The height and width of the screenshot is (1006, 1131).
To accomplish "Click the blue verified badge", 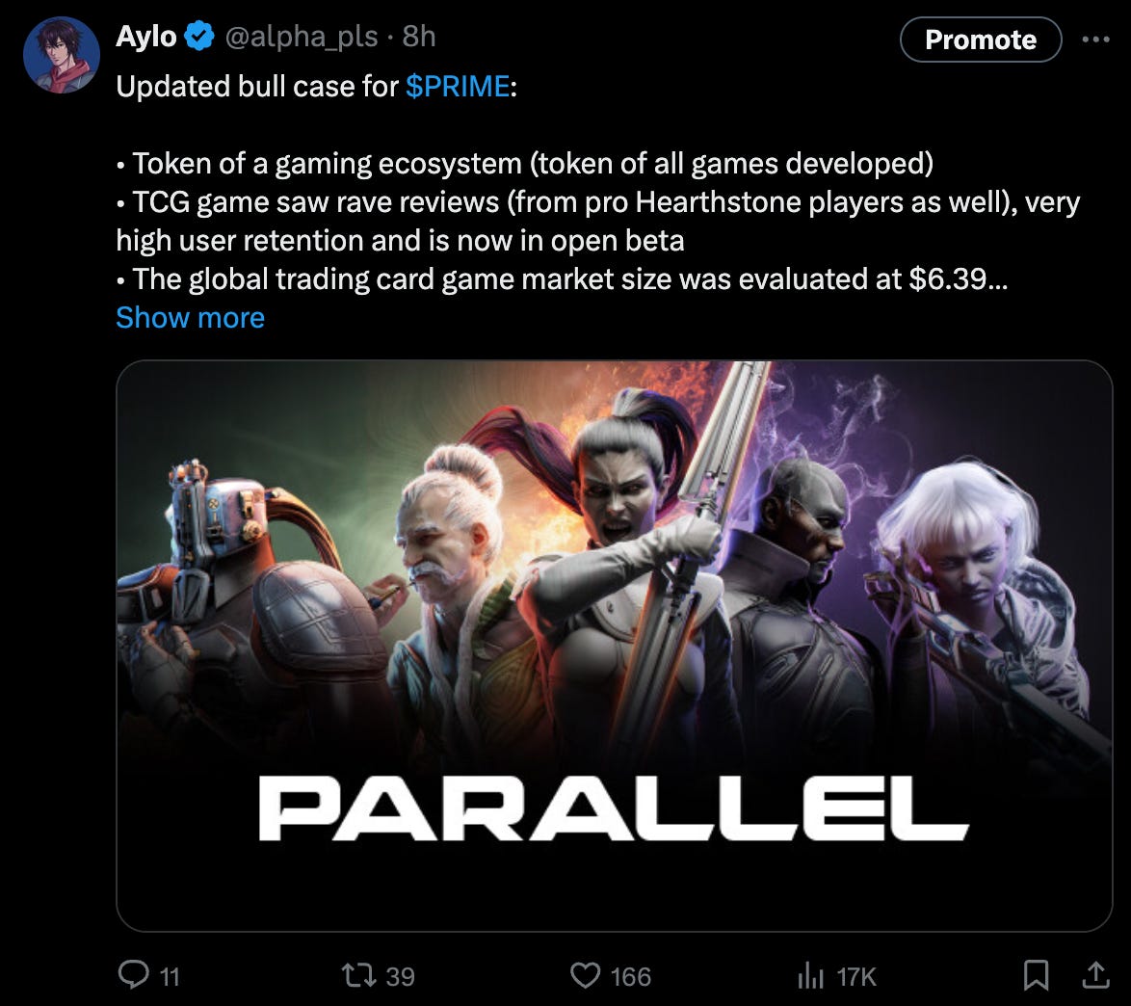I will click(x=199, y=36).
